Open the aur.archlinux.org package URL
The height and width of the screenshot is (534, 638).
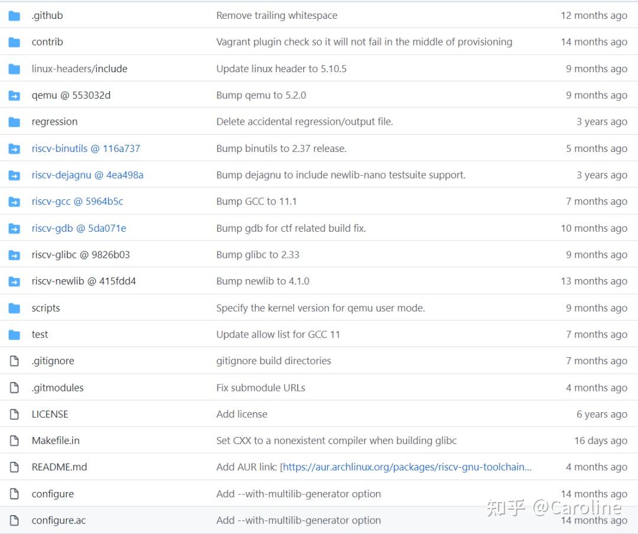point(407,467)
